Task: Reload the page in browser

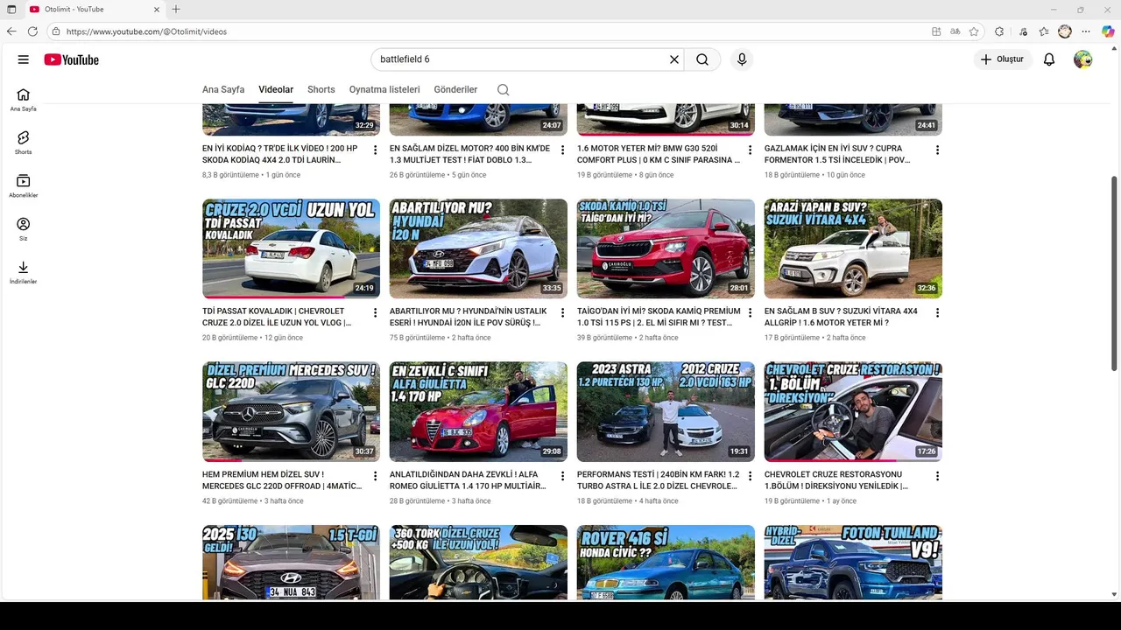Action: coord(32,31)
